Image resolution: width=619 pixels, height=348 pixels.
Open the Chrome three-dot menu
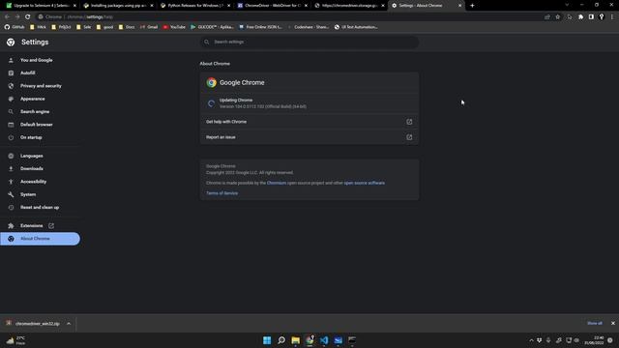point(612,17)
